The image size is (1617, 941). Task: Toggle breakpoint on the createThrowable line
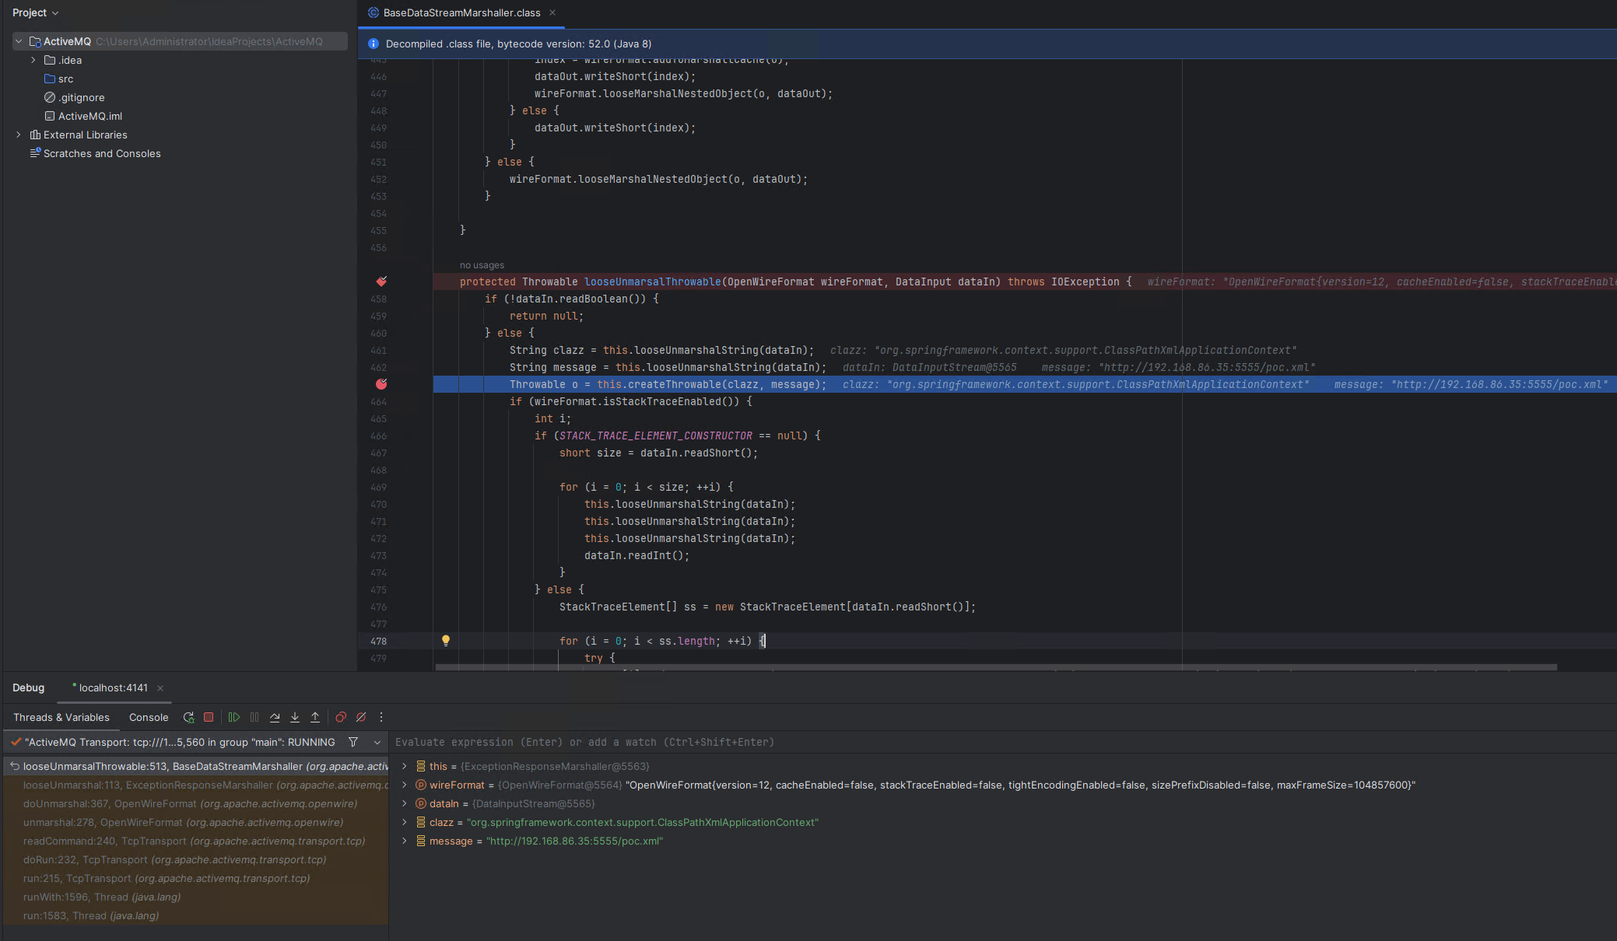381,384
